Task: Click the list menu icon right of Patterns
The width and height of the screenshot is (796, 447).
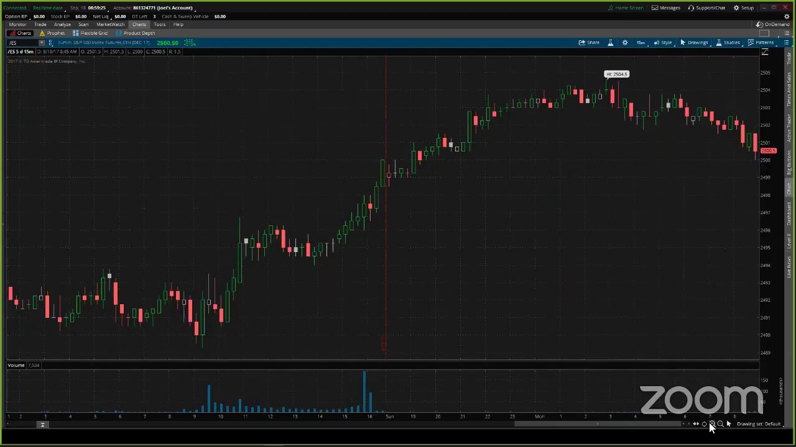Action: 786,42
